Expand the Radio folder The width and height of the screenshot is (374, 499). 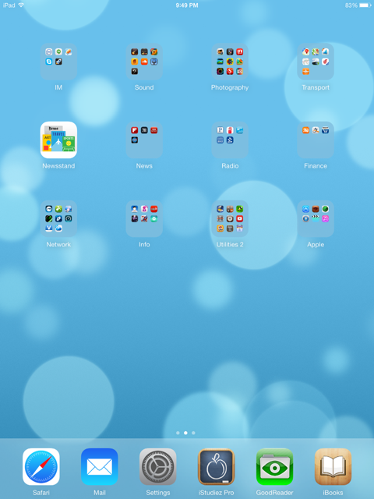230,140
